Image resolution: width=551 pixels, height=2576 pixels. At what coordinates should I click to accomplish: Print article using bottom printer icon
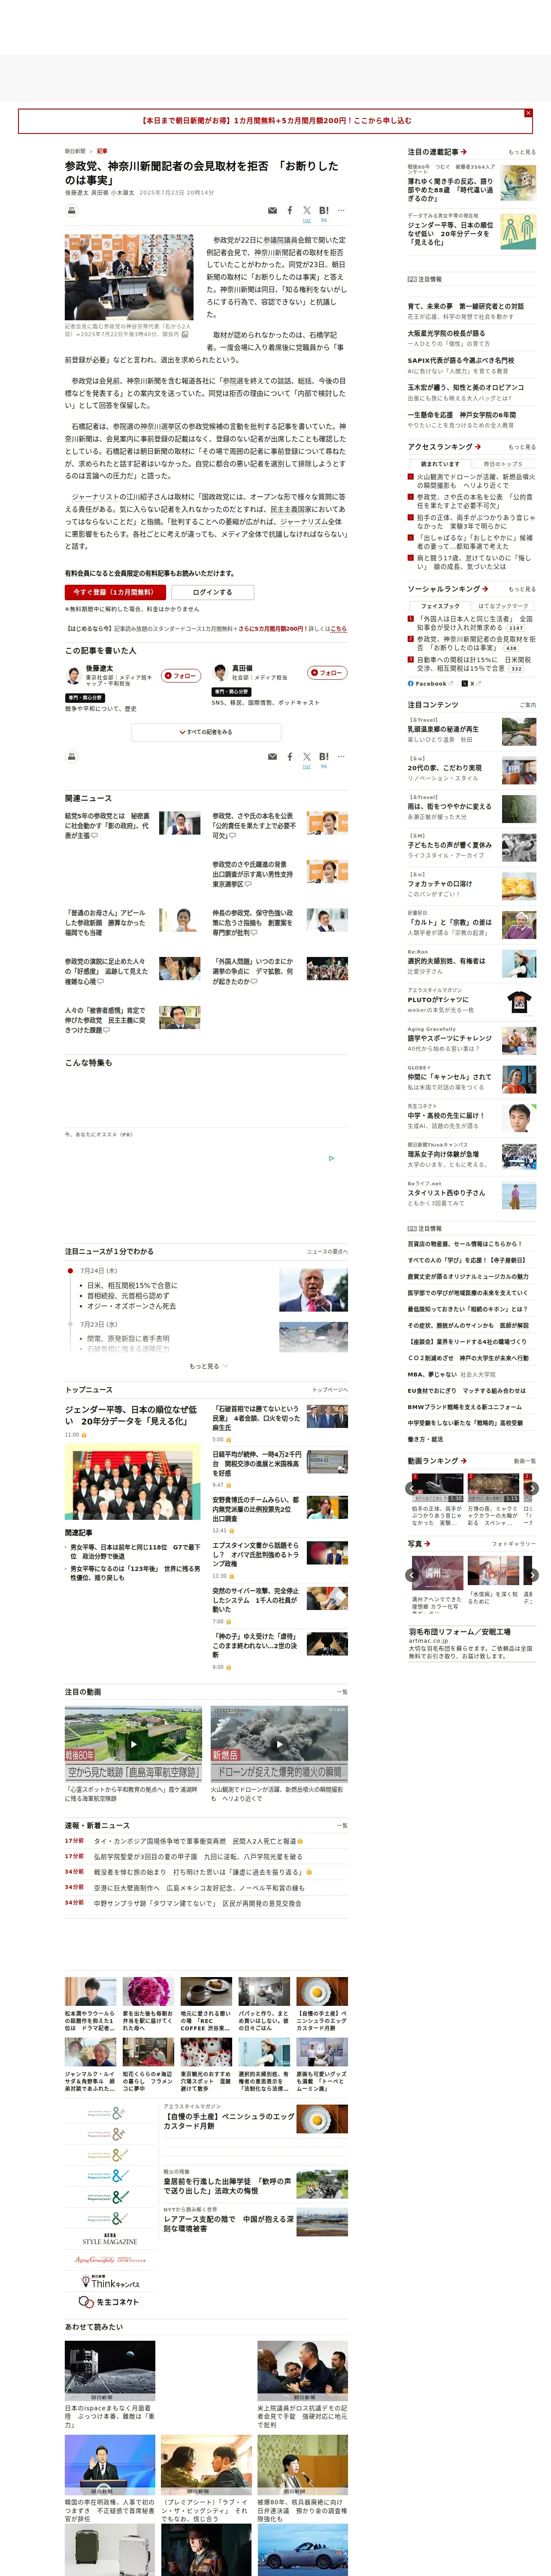click(x=72, y=757)
